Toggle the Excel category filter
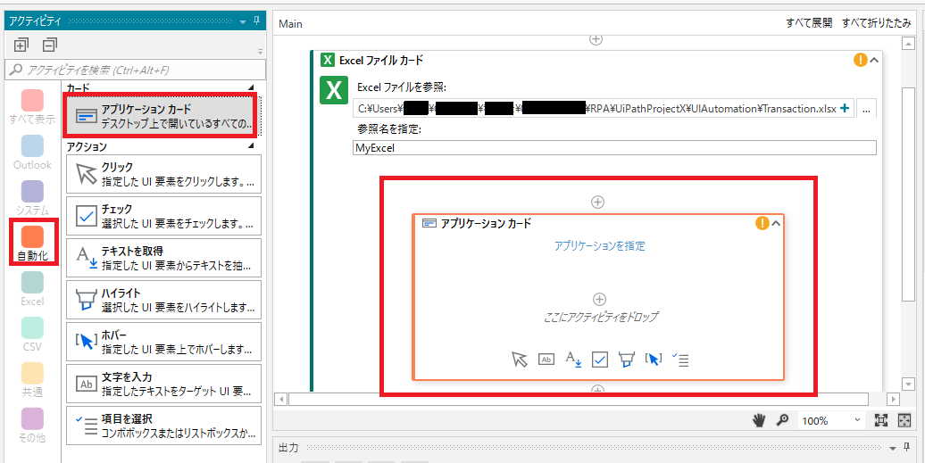 (x=31, y=288)
